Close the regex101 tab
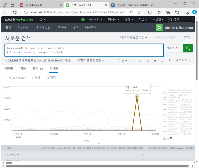The width and height of the screenshot is (199, 168). coord(152,5)
